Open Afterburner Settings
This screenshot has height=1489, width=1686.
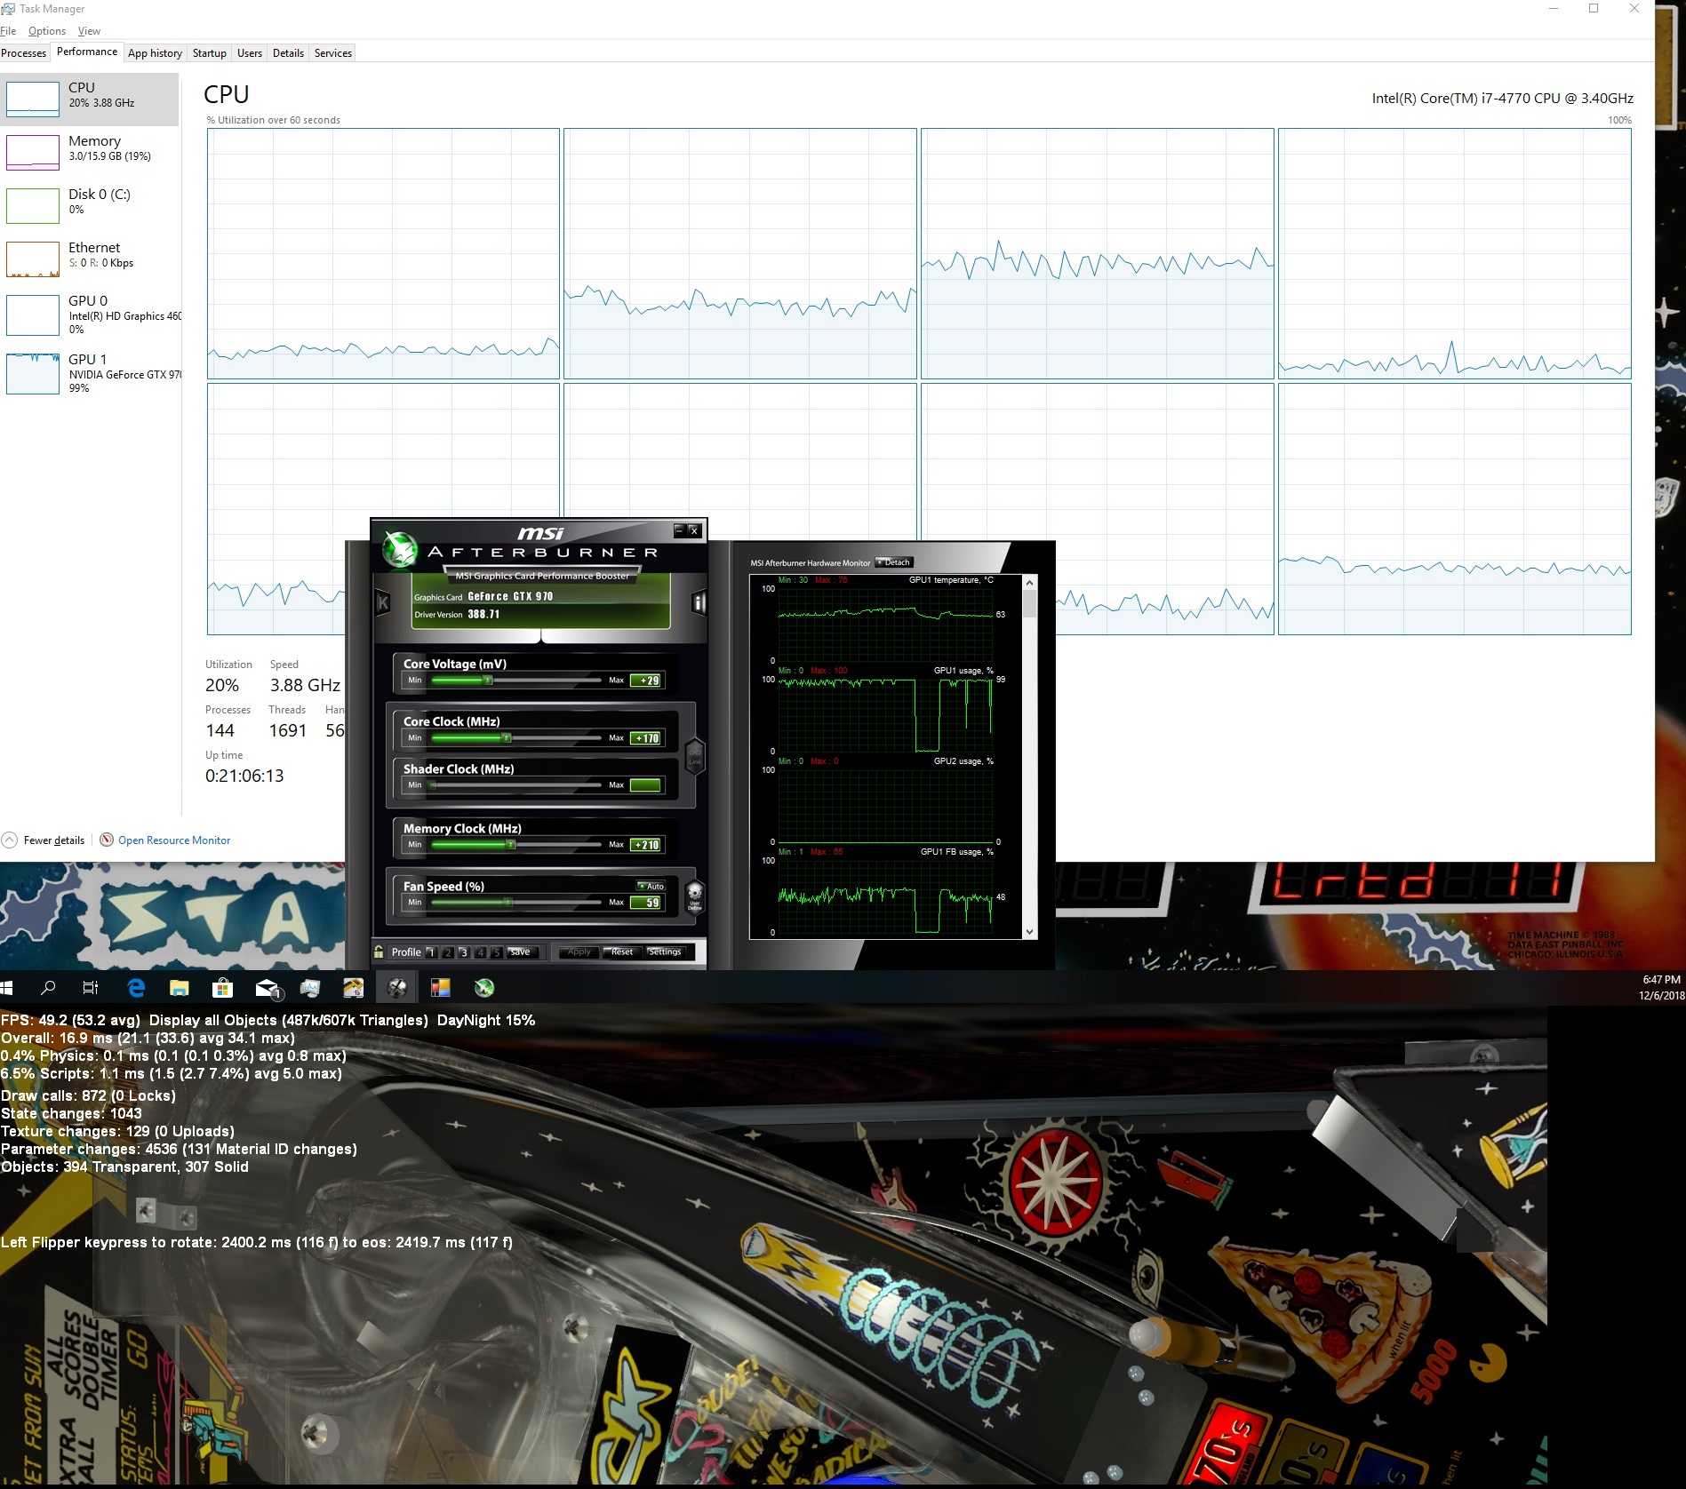pos(665,952)
